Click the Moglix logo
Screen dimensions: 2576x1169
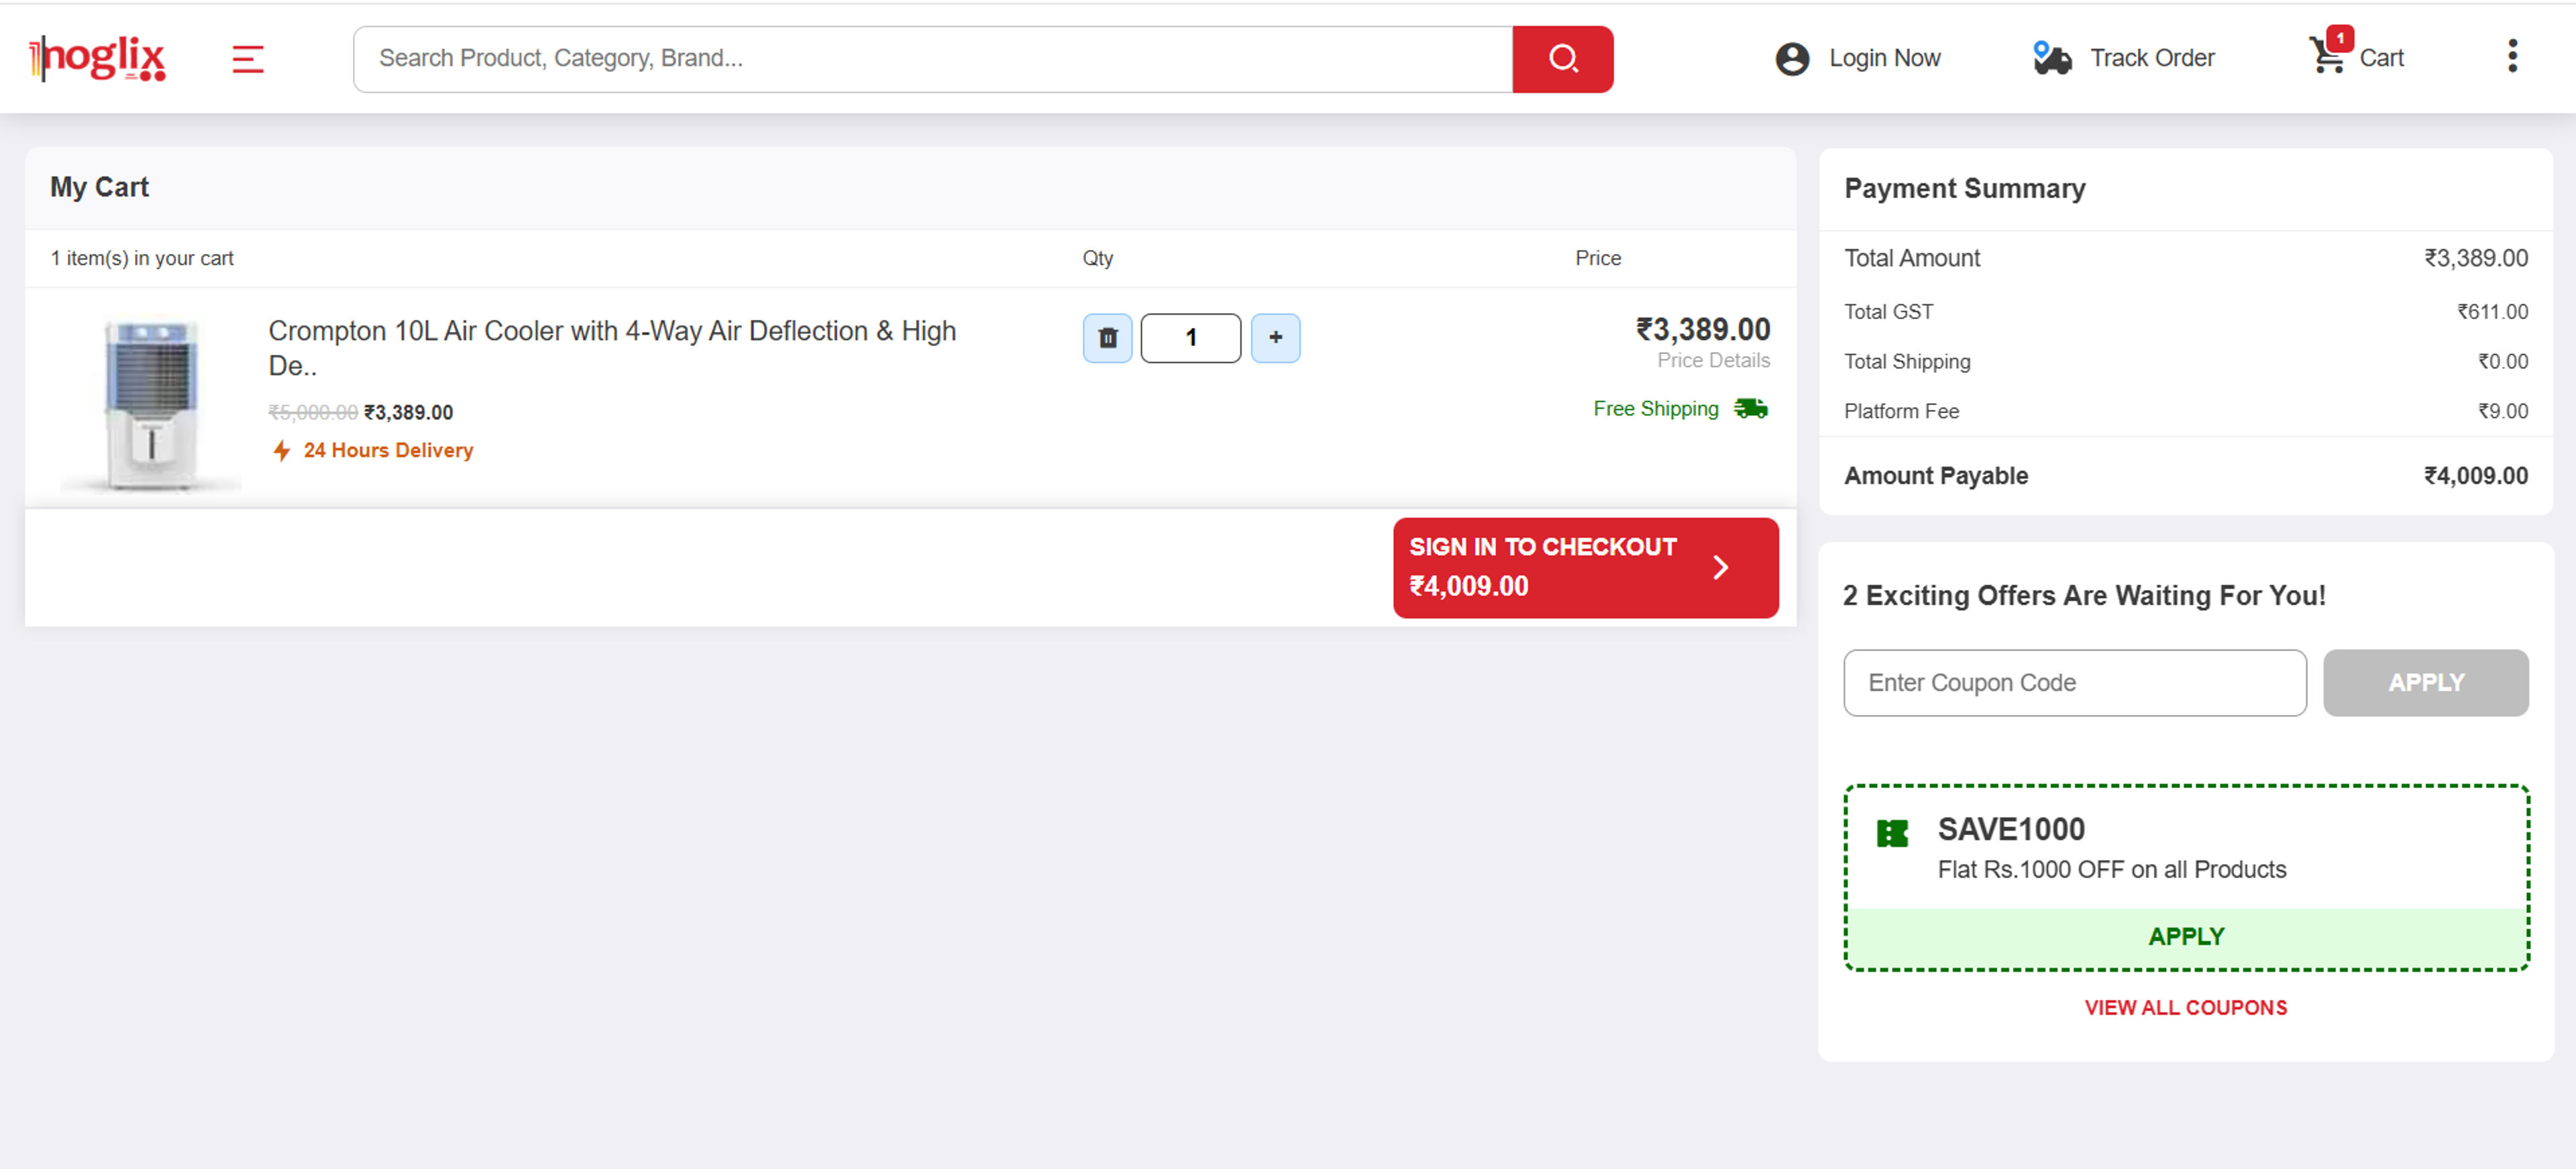[98, 58]
